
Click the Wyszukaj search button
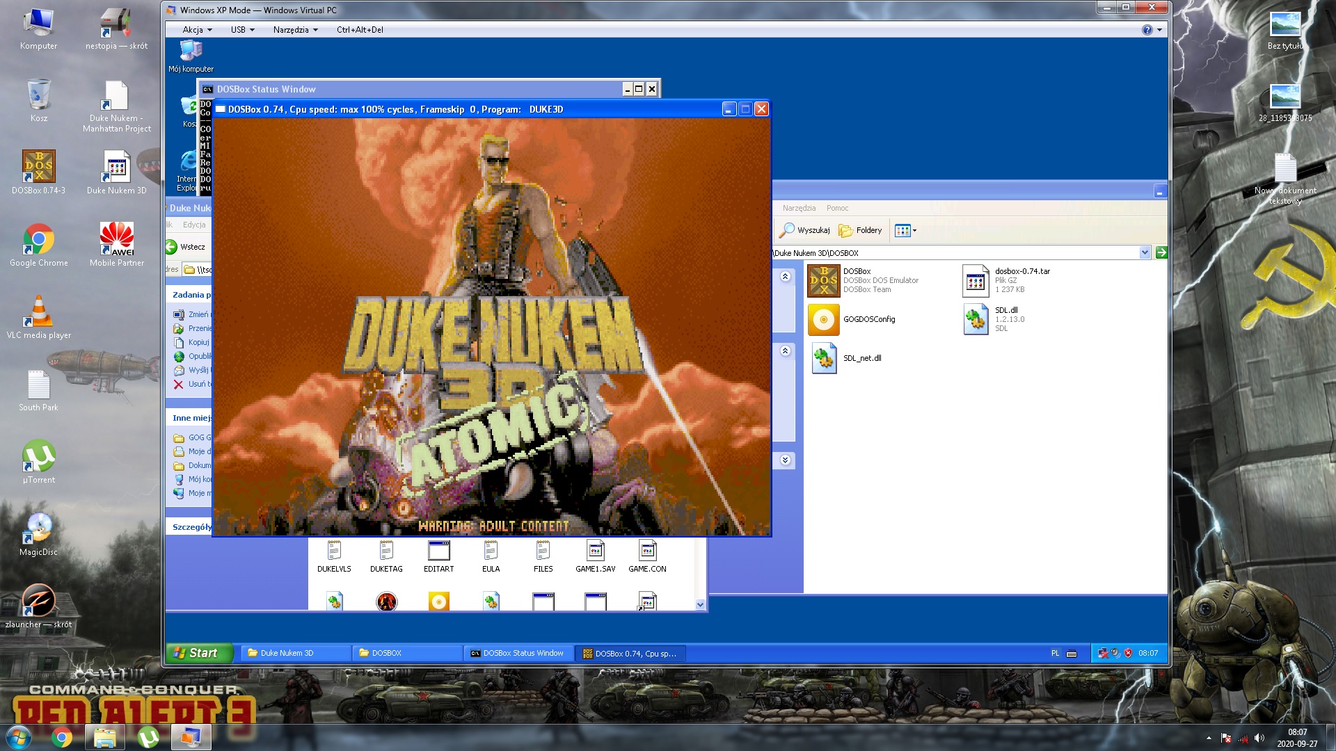[x=804, y=230]
